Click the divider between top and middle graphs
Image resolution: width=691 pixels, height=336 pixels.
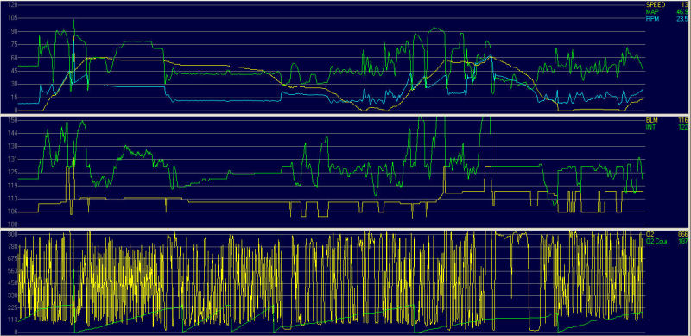[345, 115]
